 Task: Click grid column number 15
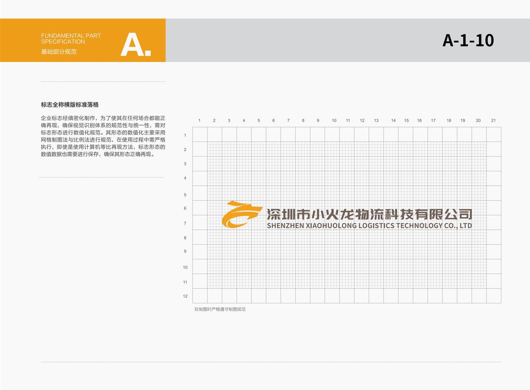[406, 121]
